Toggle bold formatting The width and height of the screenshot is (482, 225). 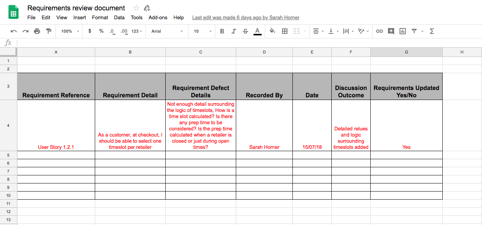222,31
